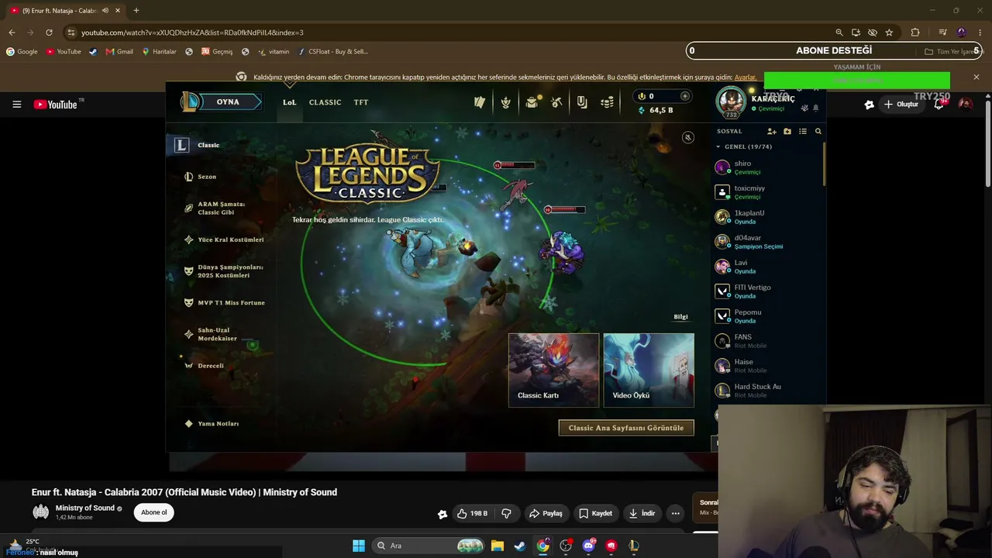
Task: Open the Windows Start menu
Action: click(x=359, y=546)
